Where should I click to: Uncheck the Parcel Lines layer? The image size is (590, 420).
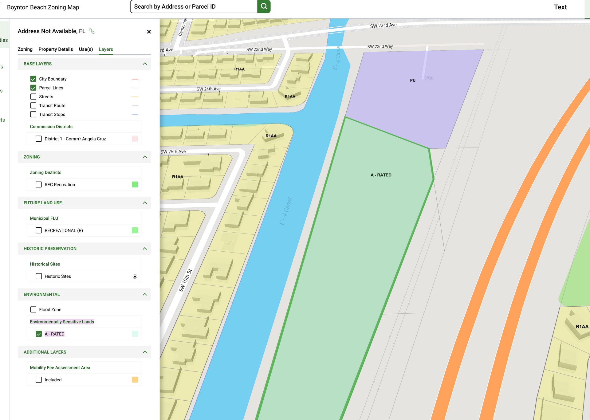tap(33, 88)
